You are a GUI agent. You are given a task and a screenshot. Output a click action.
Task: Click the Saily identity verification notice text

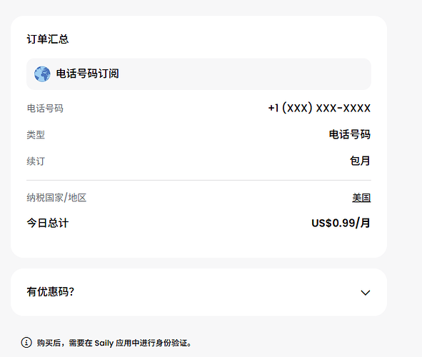click(x=114, y=343)
